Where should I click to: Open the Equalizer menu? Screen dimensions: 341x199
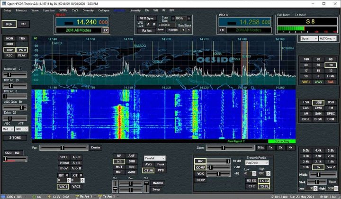(50, 10)
